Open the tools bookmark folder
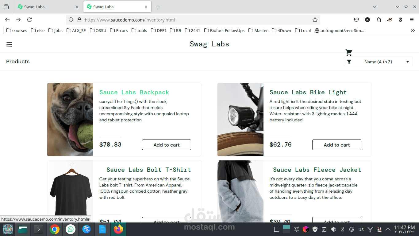Image resolution: width=419 pixels, height=236 pixels. [x=139, y=30]
